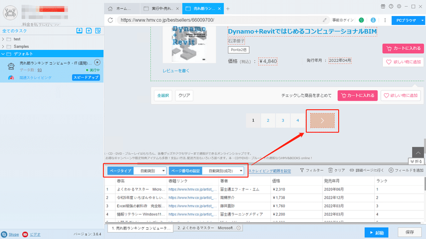
Task: Select the 売れ筋ランキング コンピュータ bottom tab
Action: point(141,228)
